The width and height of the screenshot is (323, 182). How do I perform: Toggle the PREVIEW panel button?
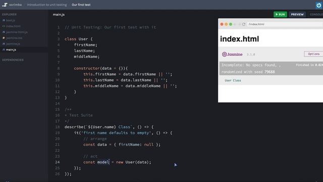(x=297, y=15)
